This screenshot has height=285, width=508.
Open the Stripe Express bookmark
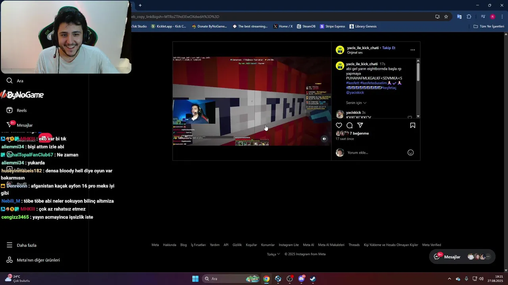pos(332,27)
